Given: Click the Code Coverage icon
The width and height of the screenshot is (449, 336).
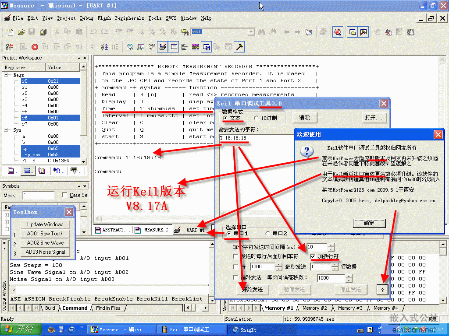Looking at the screenshot, I should (152, 47).
